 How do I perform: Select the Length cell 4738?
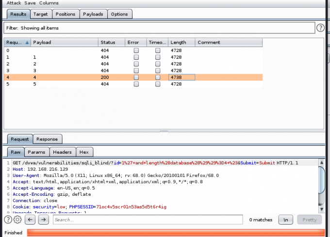click(x=181, y=78)
